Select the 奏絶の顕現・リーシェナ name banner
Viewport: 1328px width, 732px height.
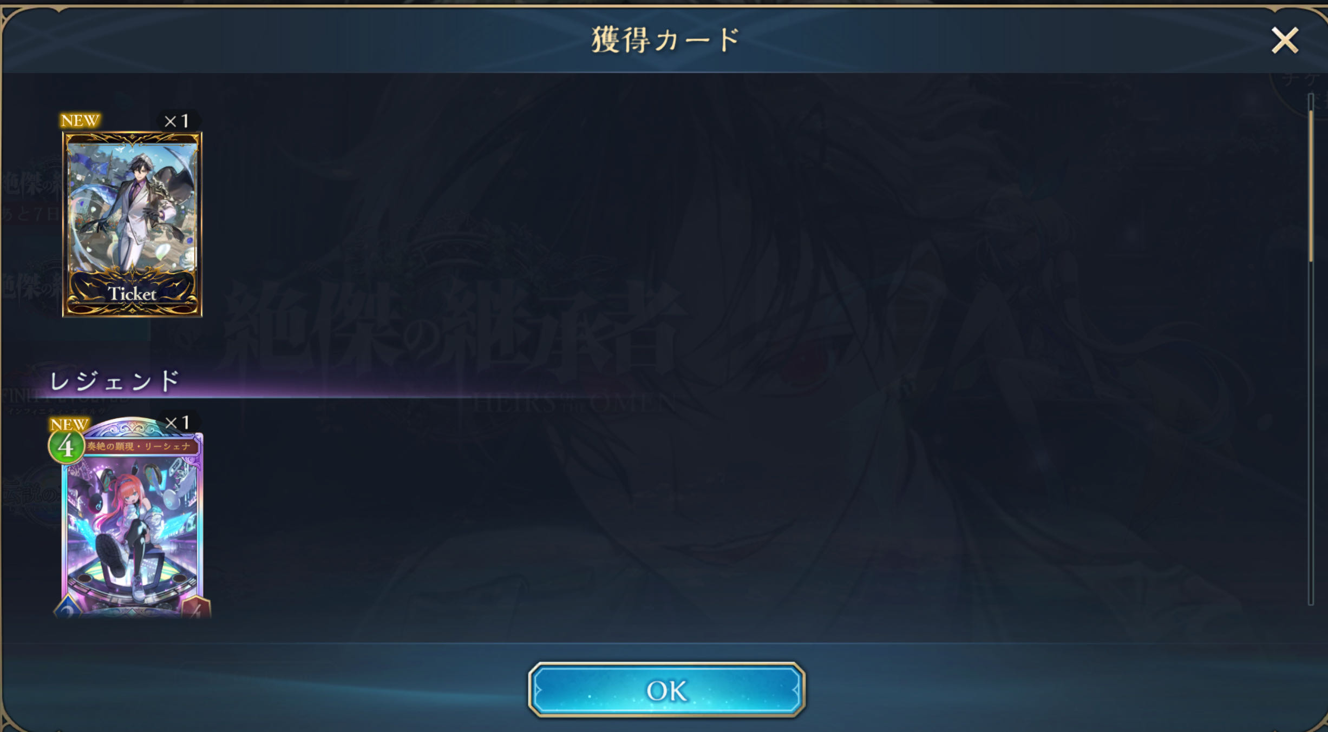point(139,446)
